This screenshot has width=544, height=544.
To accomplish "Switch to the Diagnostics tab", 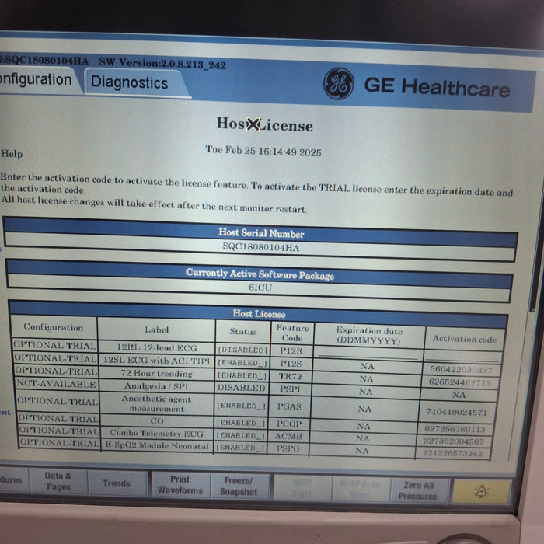I will click(129, 82).
